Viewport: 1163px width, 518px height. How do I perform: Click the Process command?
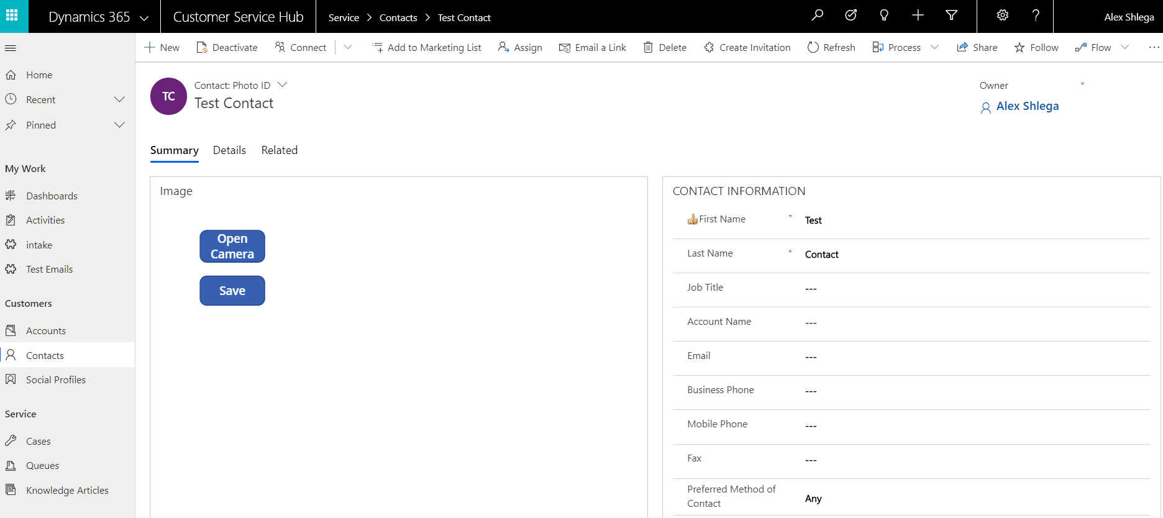[x=896, y=47]
